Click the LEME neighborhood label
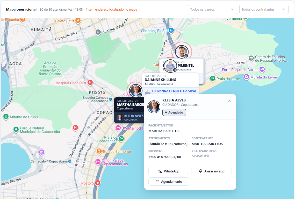295x199 pixels. point(241,63)
